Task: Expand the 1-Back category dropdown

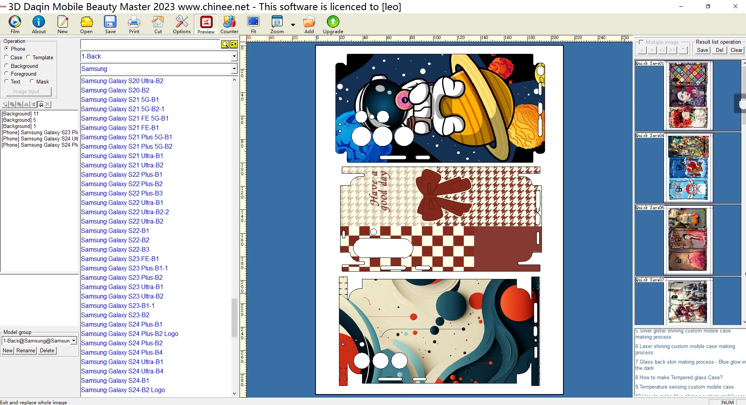Action: point(234,57)
